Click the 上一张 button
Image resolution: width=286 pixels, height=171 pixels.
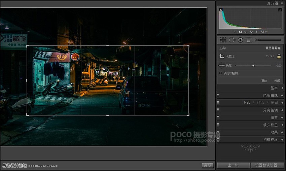[x=233, y=165]
